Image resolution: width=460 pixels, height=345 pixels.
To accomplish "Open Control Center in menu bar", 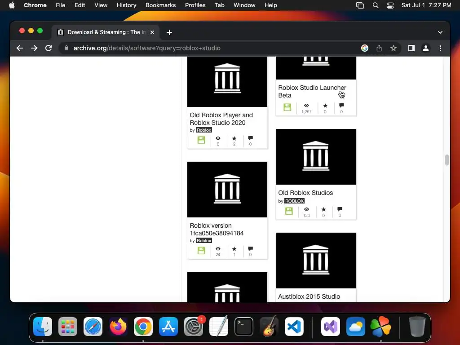I will point(390,5).
